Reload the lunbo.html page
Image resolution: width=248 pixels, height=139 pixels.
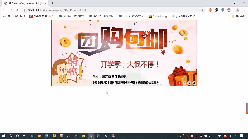[x=17, y=10]
